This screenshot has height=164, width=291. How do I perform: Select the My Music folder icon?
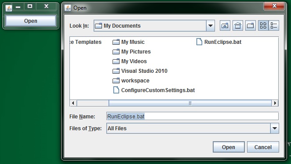(116, 42)
